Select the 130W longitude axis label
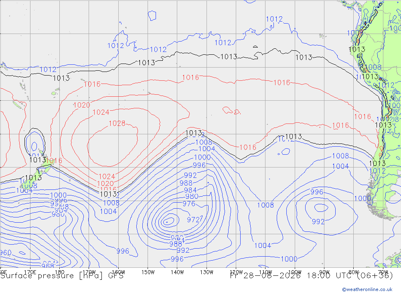The width and height of the screenshot is (401, 293). pos(207,272)
